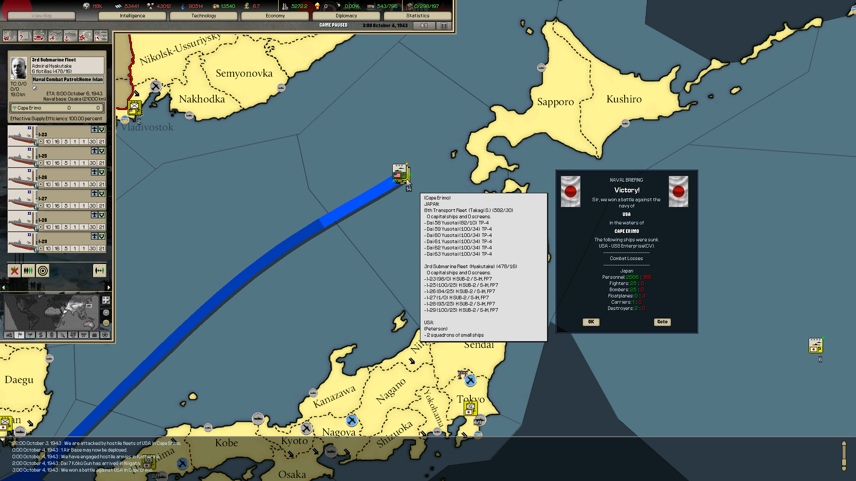The width and height of the screenshot is (856, 481).
Task: Click the world minimap
Action: pyautogui.click(x=51, y=312)
